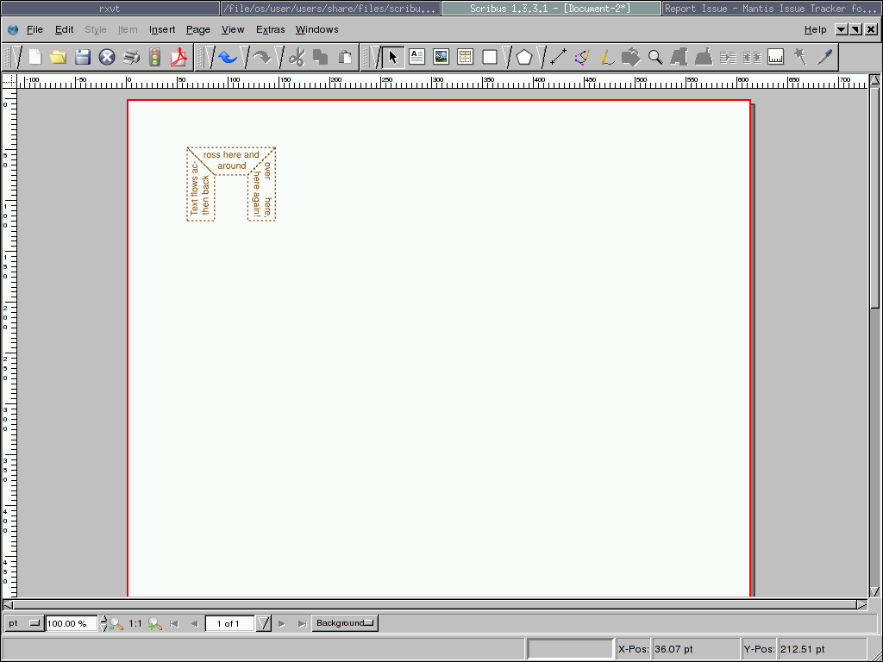Open the Background layer dropdown
Image resolution: width=883 pixels, height=662 pixels.
[345, 623]
